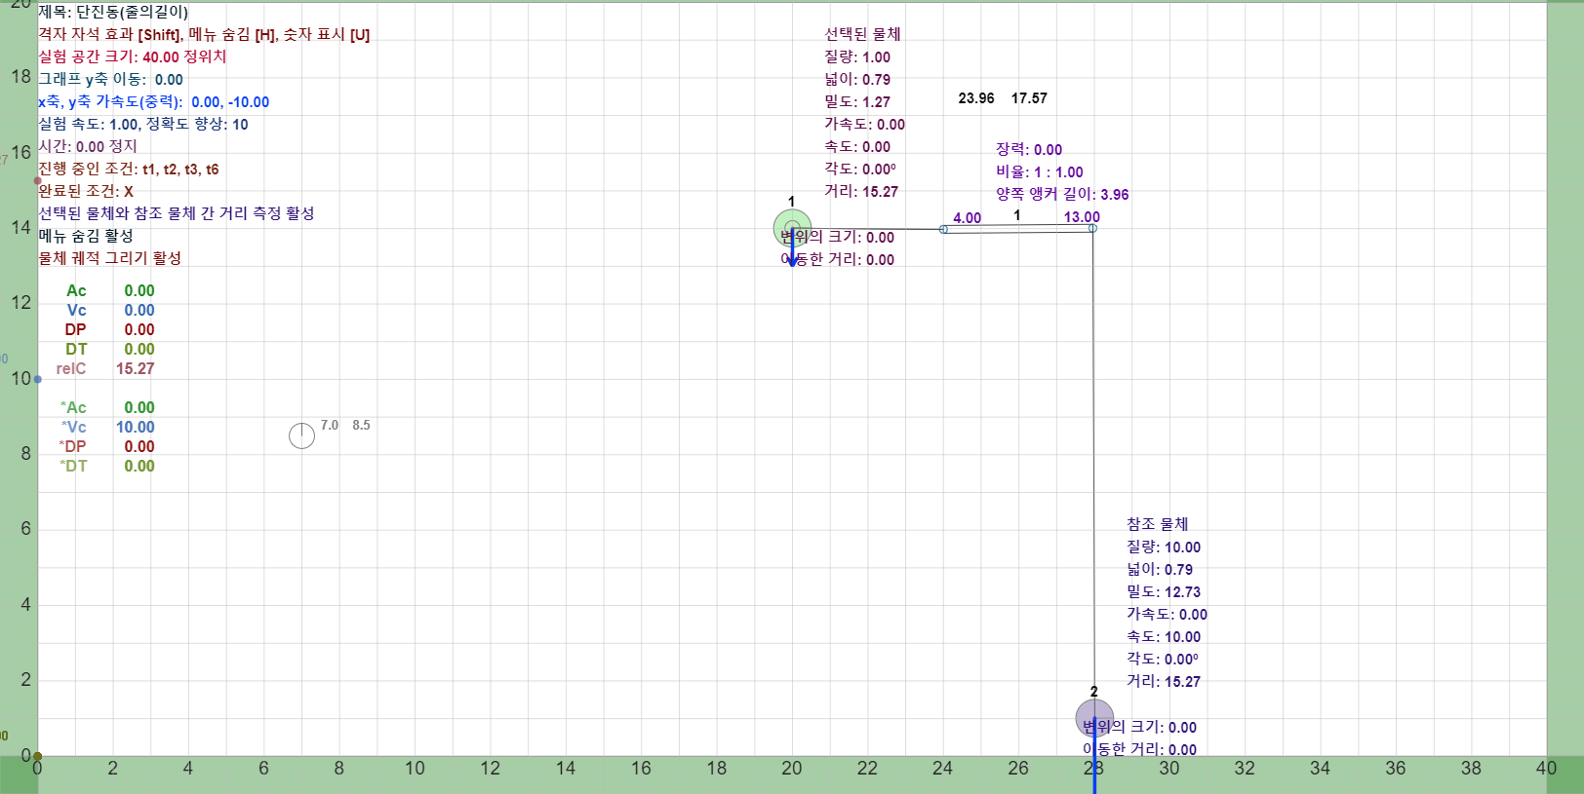Click the empty circle labeled 7.0 8.5
1584x794 pixels.
click(x=302, y=435)
